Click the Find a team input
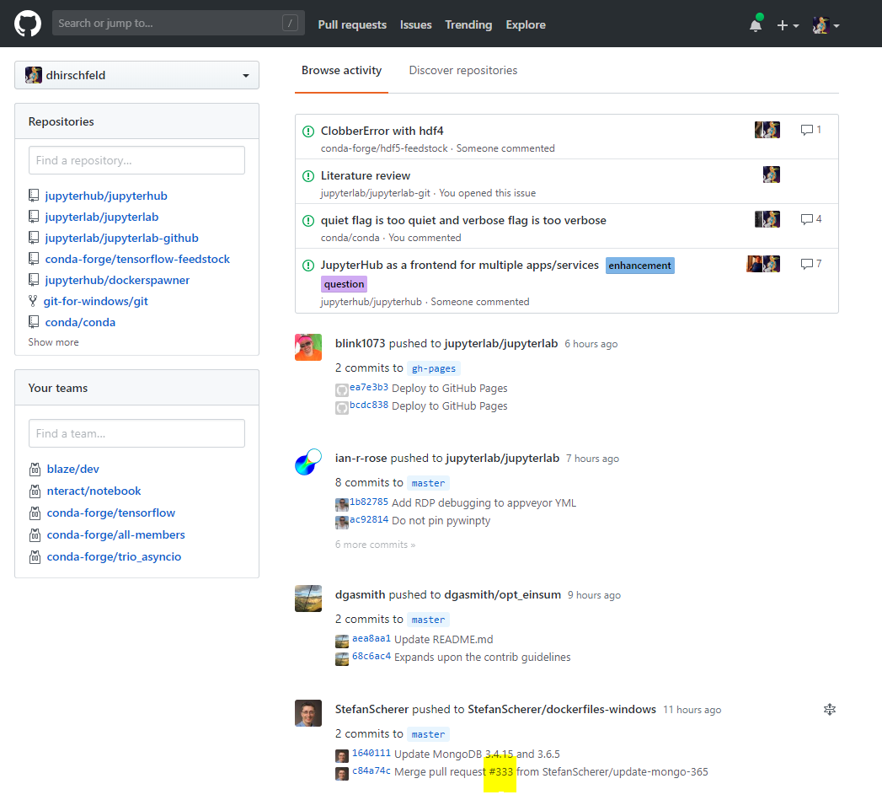This screenshot has height=800, width=882. point(136,433)
